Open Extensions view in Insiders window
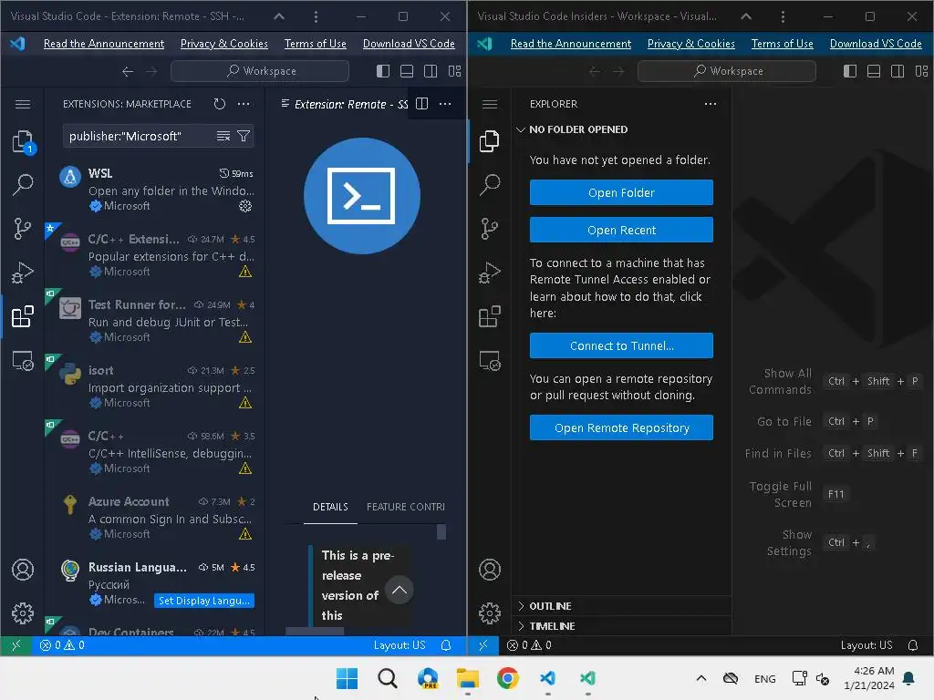Screen dimensions: 934x700 [490, 316]
